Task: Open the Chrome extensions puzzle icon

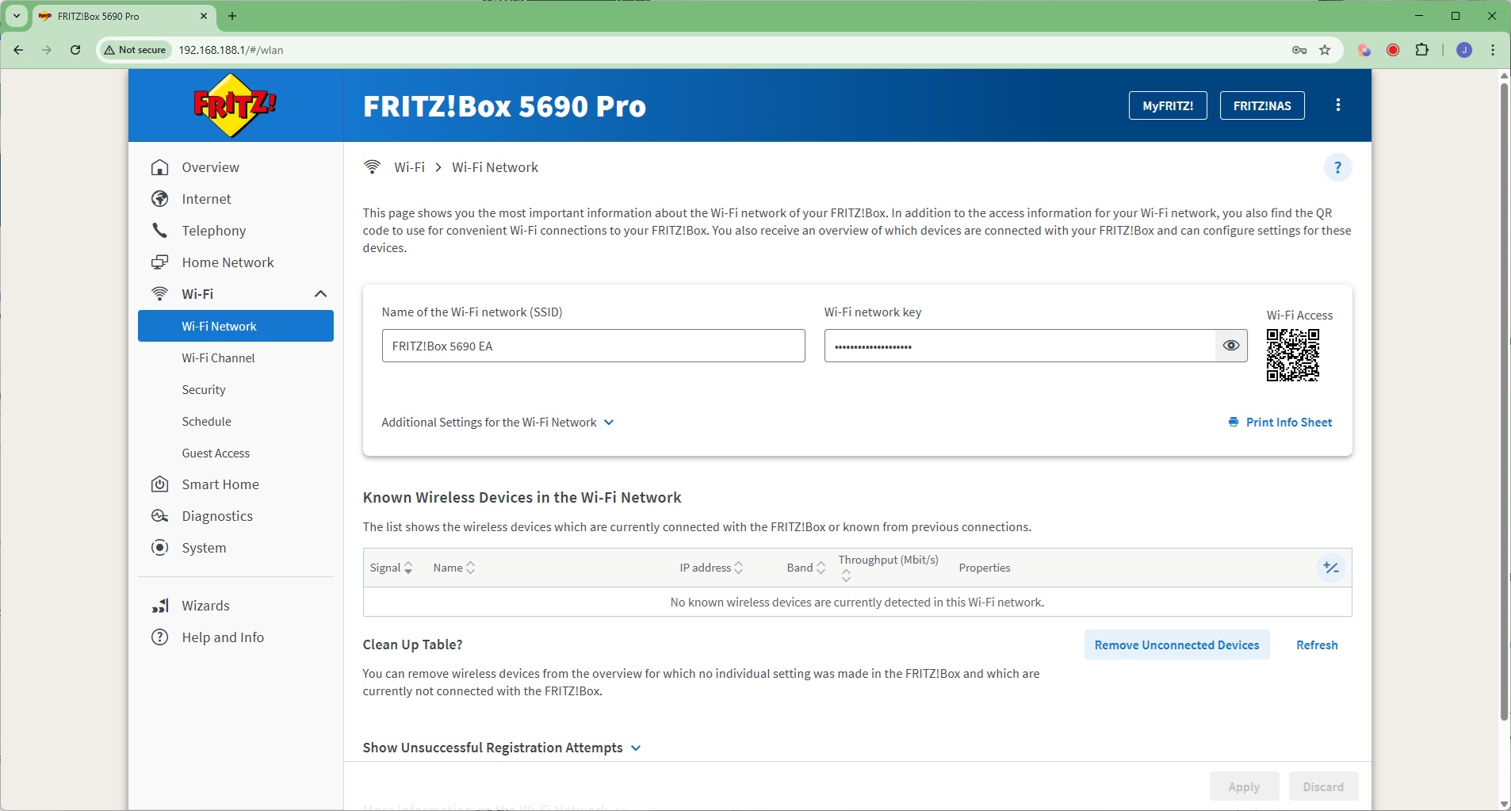Action: (1422, 50)
